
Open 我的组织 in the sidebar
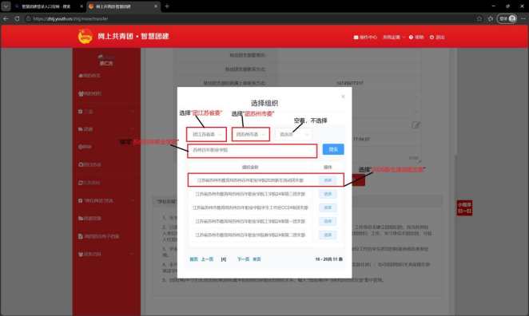(x=89, y=93)
